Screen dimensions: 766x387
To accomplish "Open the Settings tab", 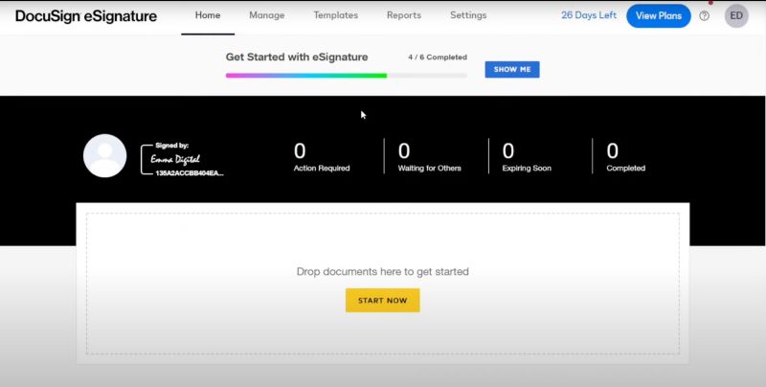I will click(468, 16).
